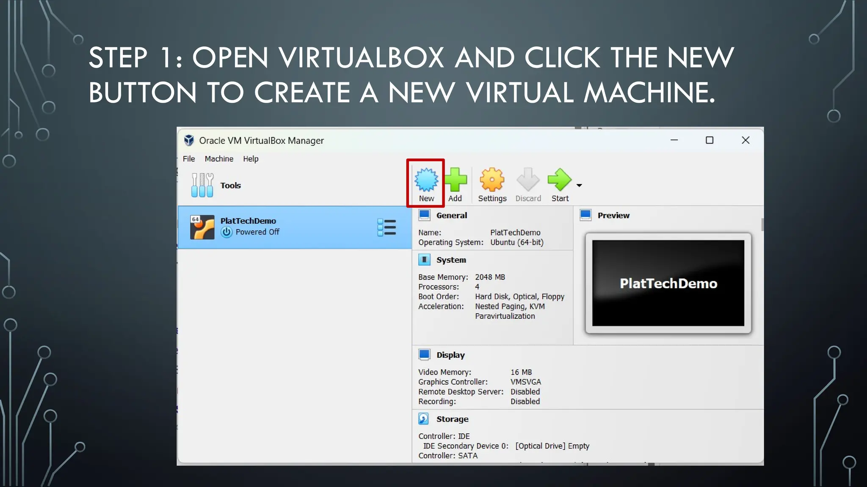
Task: Click the Hard Disk, Optical, Floppy boot order
Action: (x=519, y=297)
